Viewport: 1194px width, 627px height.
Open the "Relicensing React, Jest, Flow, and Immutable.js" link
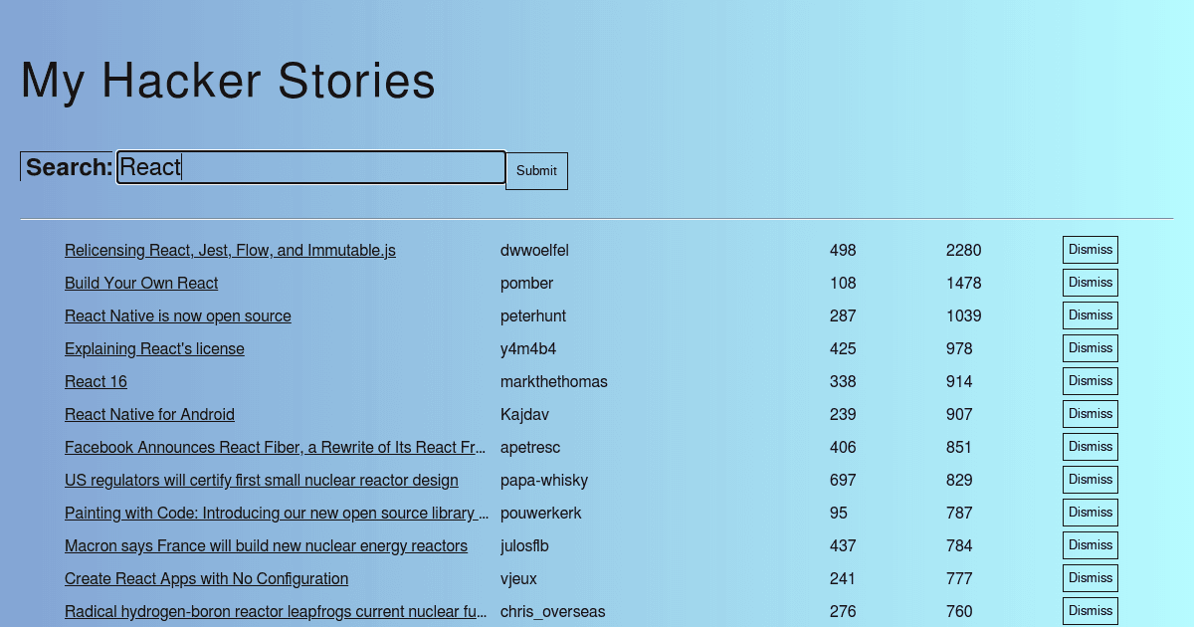tap(230, 250)
